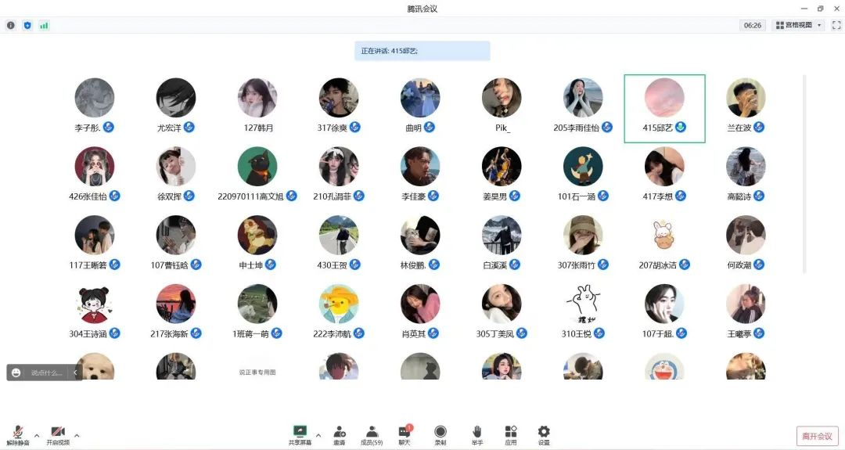This screenshot has width=845, height=450.
Task: Start Recording with 录制 icon
Action: pos(440,435)
